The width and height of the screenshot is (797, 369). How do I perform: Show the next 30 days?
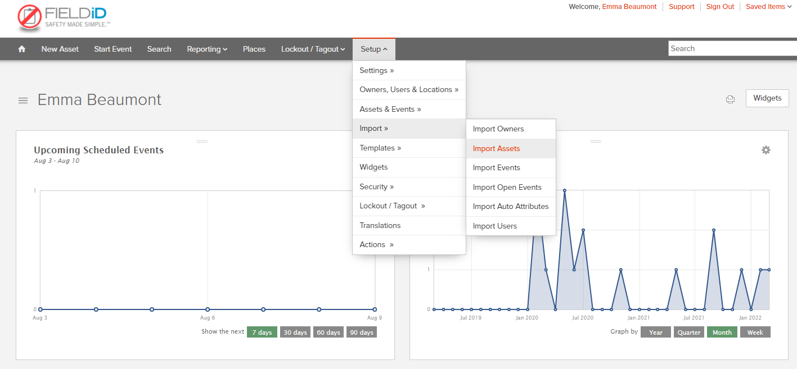tap(295, 332)
